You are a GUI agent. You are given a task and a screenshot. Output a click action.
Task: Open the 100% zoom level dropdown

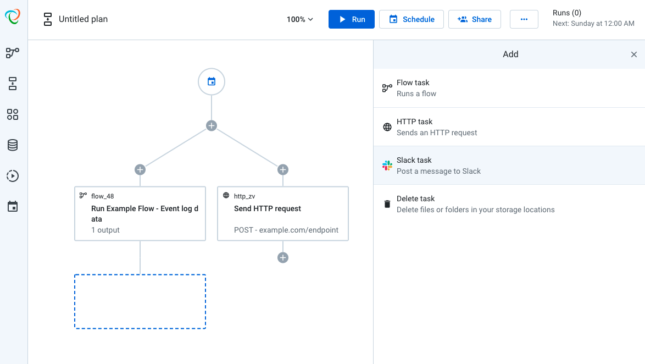[x=299, y=19]
